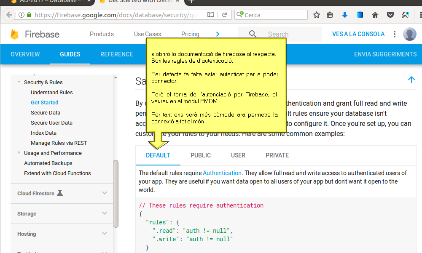Viewport: 422px width, 253px height.
Task: Close the AD-2017 Database tab
Action: tap(89, 1)
